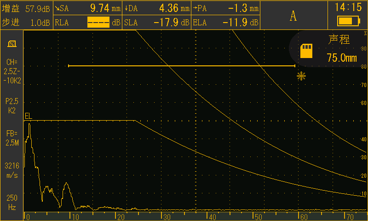
Task: Click the CH= 2.5Z-10K2 channel label
Action: 12,71
